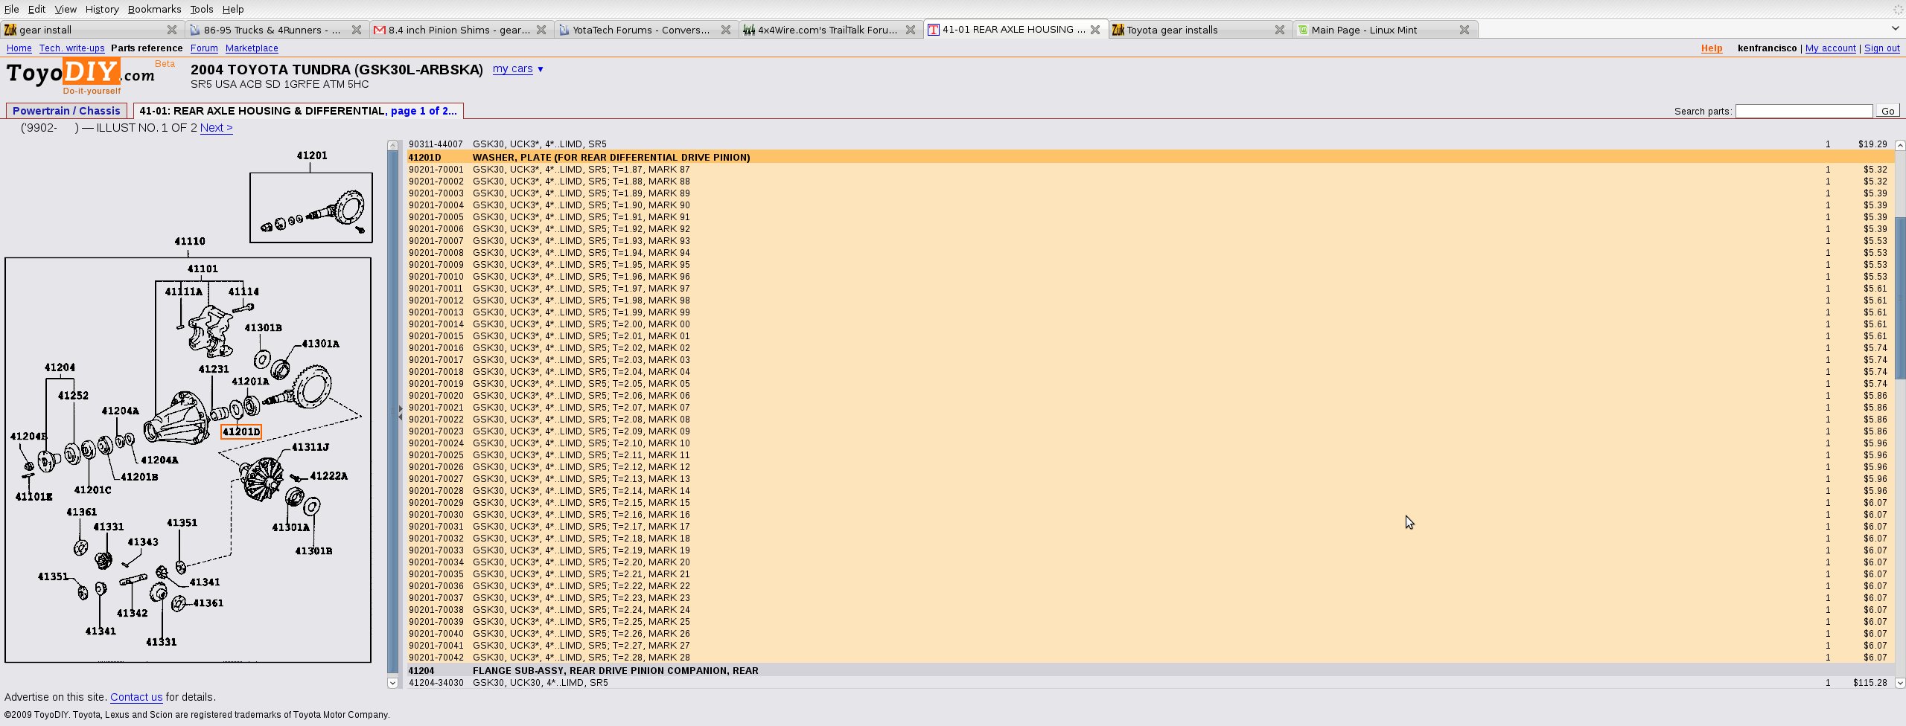Screen dimensions: 1906x726
Task: Open the list-all-tabs dropdown arrow
Action: 1895,28
